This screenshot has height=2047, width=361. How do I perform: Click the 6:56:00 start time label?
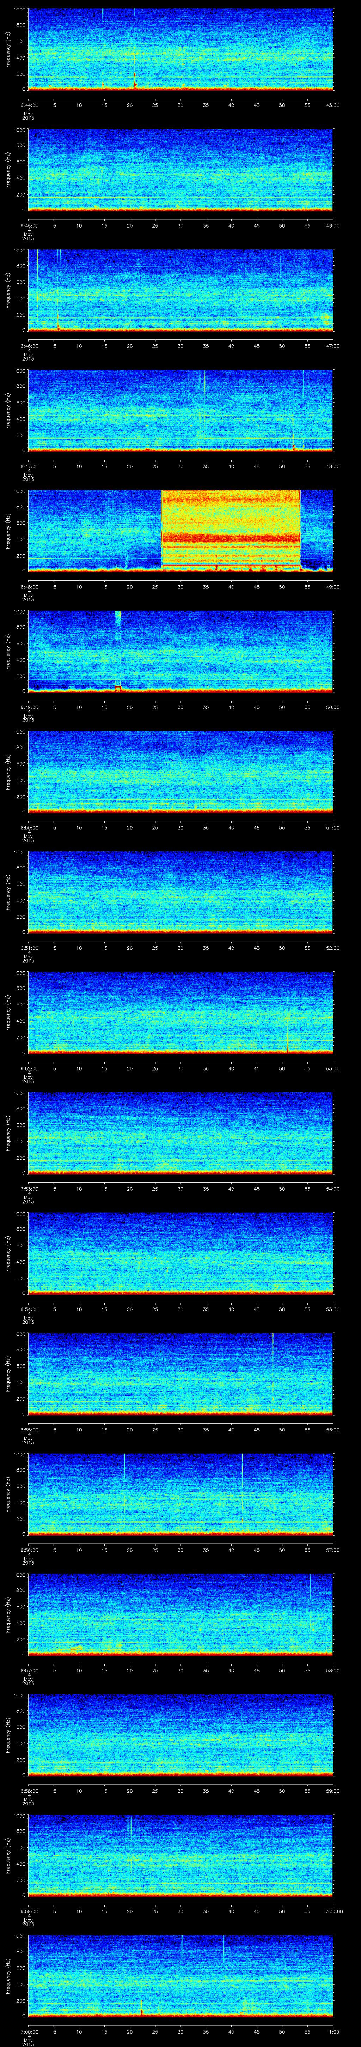pyautogui.click(x=29, y=1550)
